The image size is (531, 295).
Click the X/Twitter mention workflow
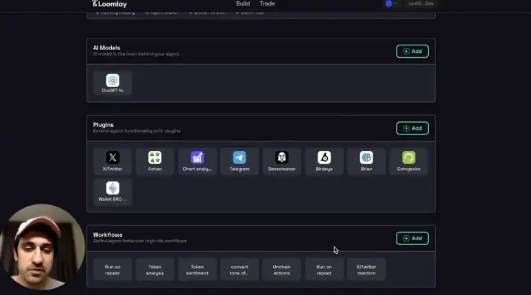coord(366,270)
